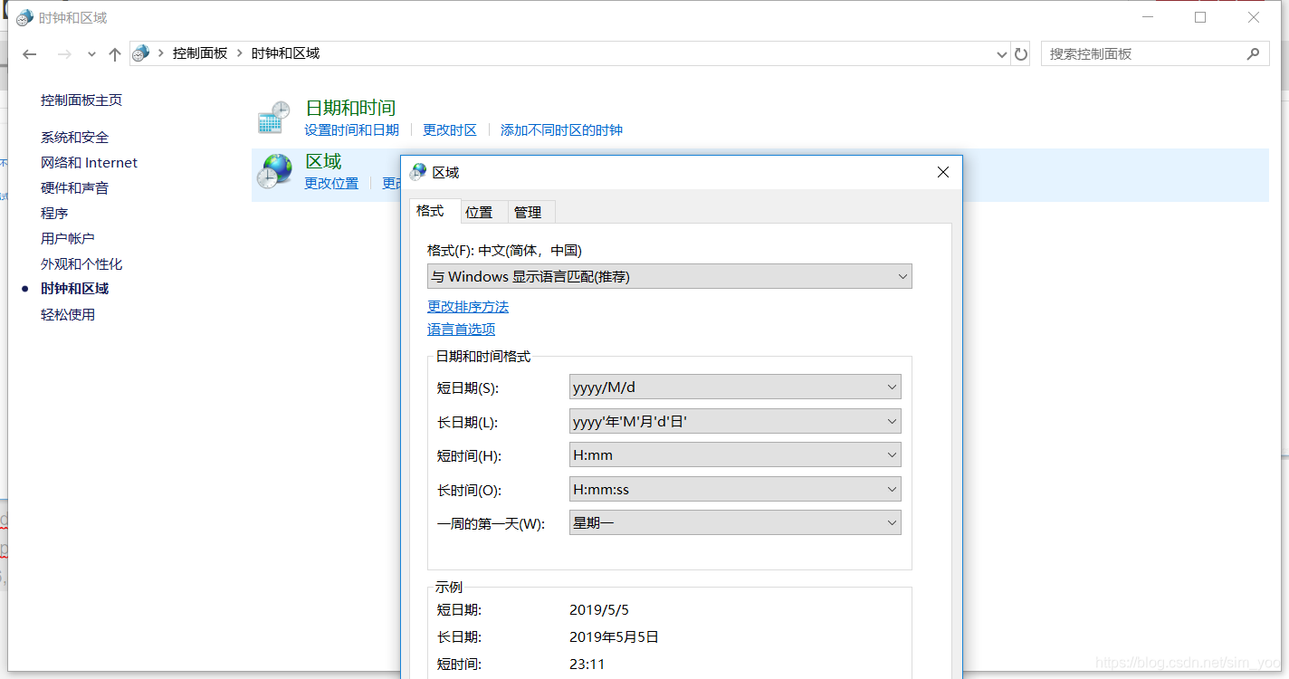
Task: Click the 区域 dialog title globe icon
Action: coord(418,172)
